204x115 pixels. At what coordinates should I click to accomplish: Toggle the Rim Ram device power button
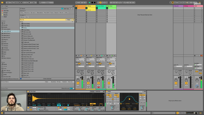(28, 92)
